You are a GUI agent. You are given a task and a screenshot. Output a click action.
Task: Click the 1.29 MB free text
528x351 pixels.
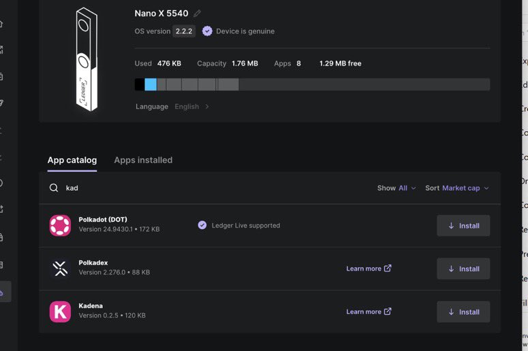coord(341,63)
